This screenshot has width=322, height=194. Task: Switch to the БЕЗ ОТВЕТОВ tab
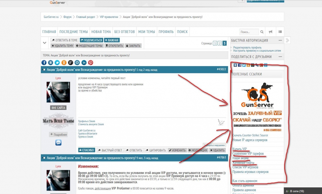(125, 32)
